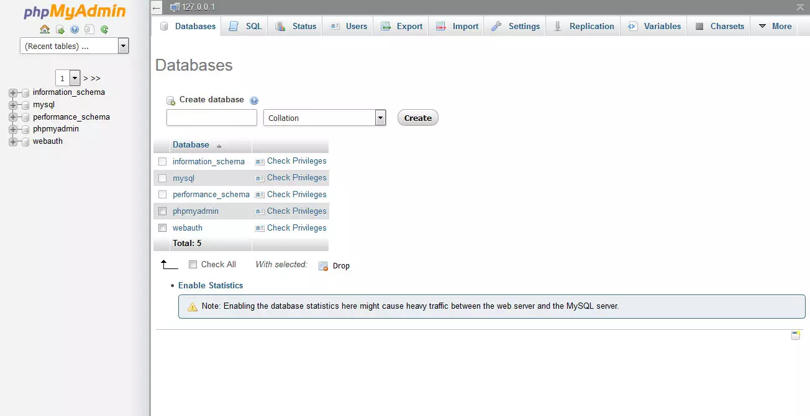Sort by the Database column header
The height and width of the screenshot is (416, 810).
pos(191,144)
